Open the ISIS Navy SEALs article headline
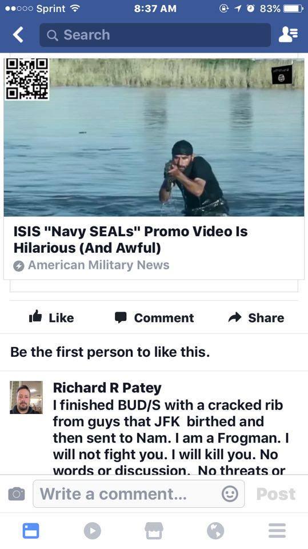308x549 pixels. point(130,240)
